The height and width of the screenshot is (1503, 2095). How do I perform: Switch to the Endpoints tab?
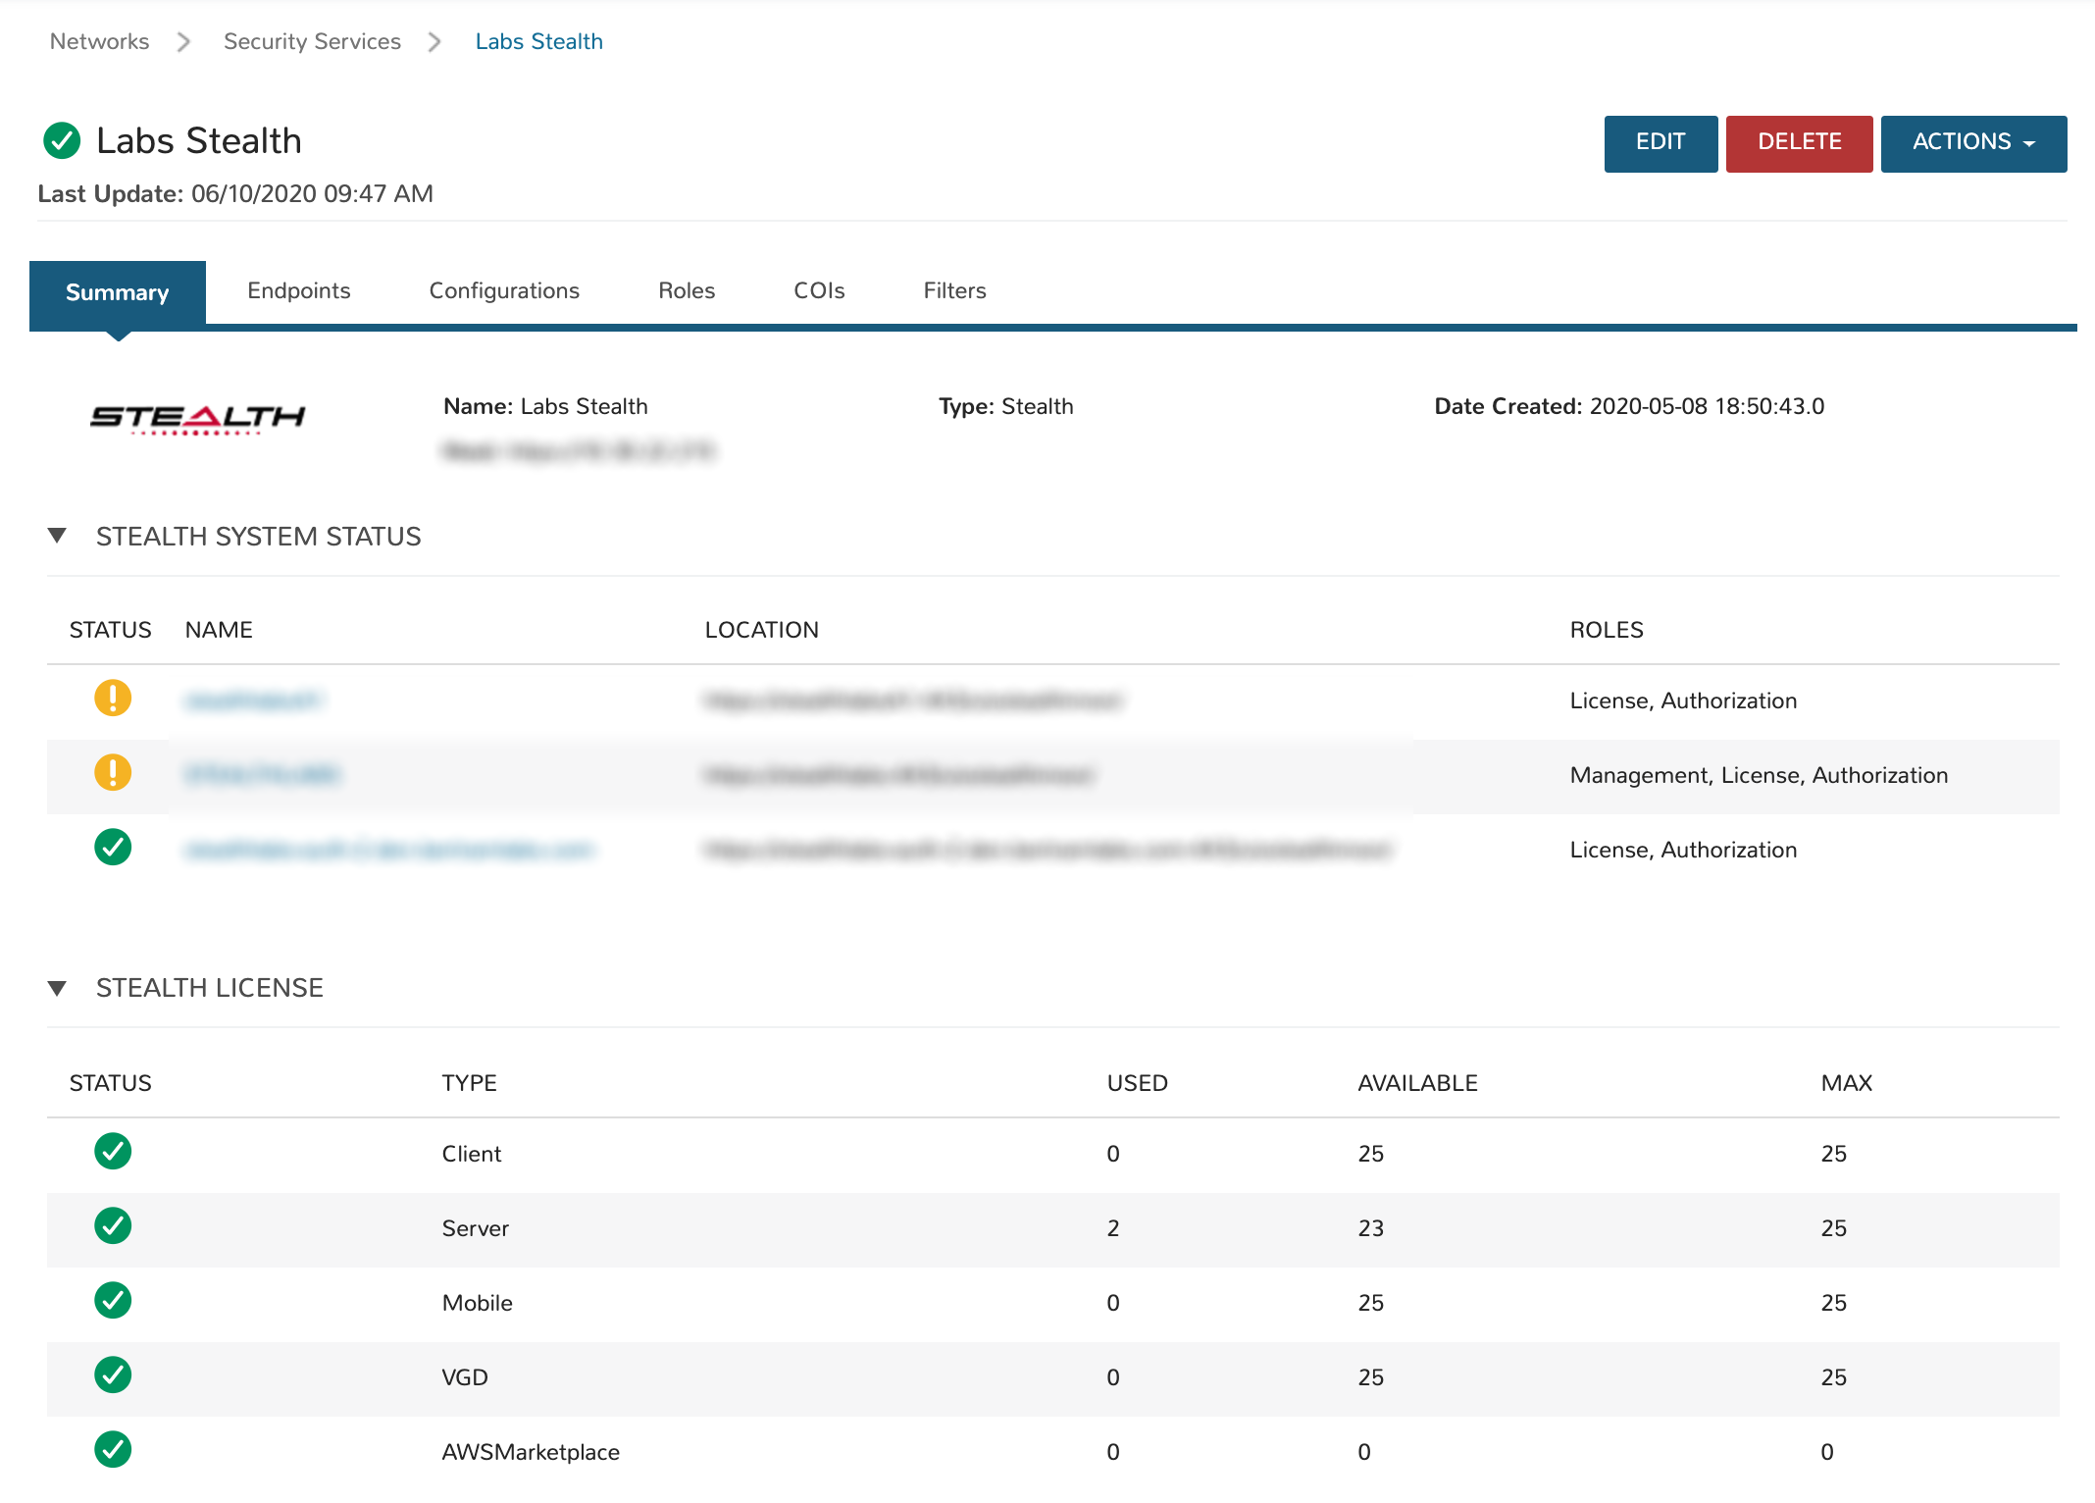(x=298, y=291)
